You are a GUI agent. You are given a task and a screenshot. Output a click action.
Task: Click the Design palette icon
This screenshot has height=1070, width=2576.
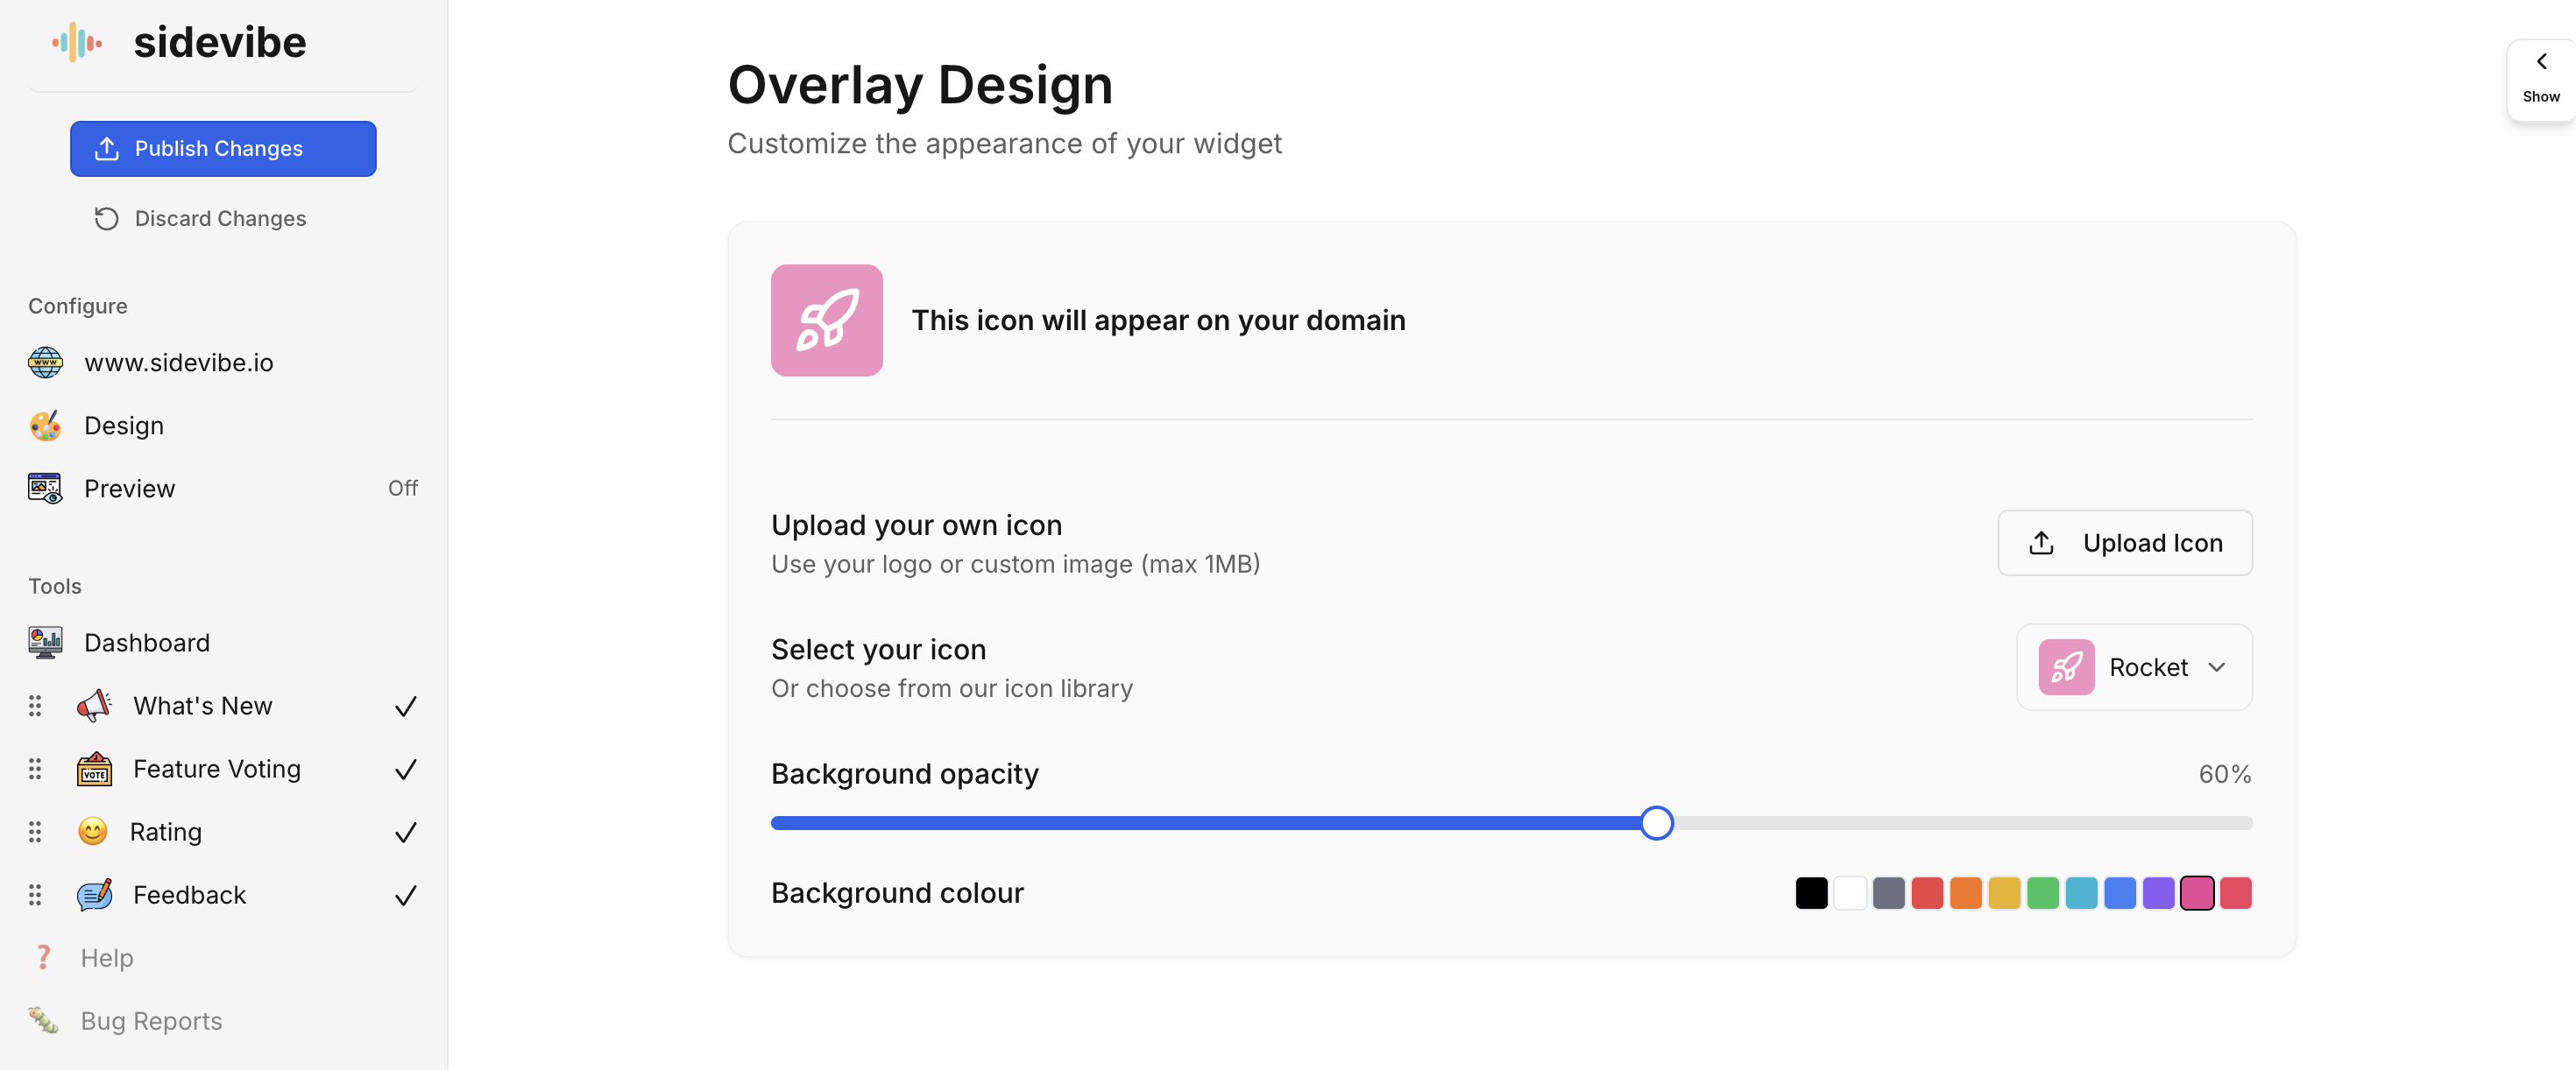click(44, 425)
